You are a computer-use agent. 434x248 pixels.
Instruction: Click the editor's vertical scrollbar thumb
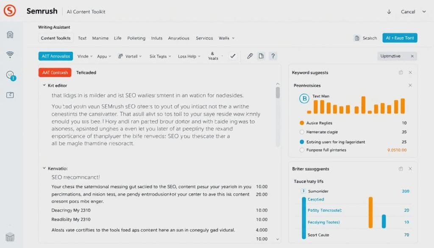[x=278, y=92]
